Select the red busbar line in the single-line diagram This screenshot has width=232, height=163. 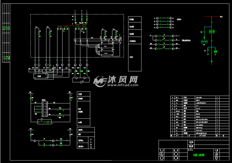[212, 16]
